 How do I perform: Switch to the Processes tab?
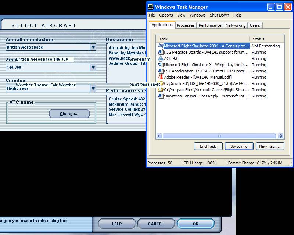coord(186,25)
